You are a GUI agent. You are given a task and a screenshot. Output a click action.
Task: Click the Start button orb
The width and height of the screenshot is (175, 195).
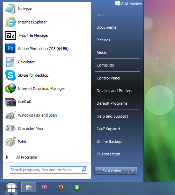point(11,189)
